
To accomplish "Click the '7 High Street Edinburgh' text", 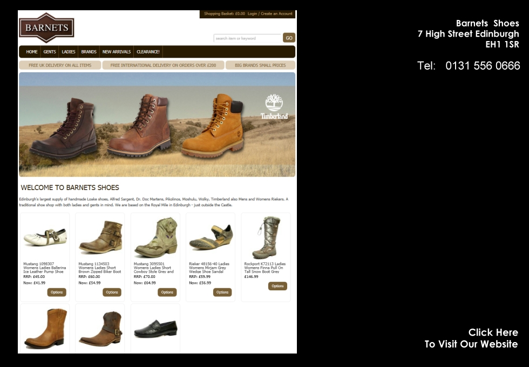I will (x=469, y=33).
